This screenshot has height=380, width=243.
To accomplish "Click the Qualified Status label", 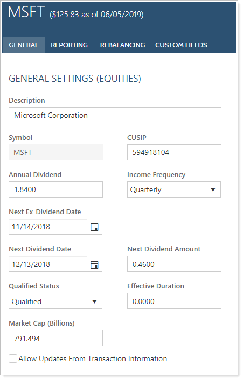I will pos(34,286).
